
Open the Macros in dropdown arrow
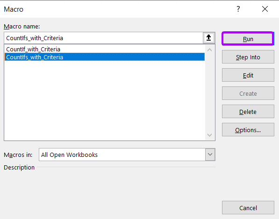pyautogui.click(x=210, y=155)
